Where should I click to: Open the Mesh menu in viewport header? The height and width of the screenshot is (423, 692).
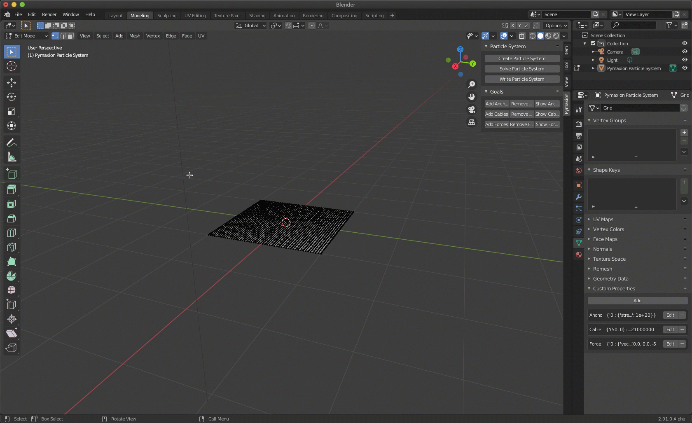pyautogui.click(x=135, y=36)
